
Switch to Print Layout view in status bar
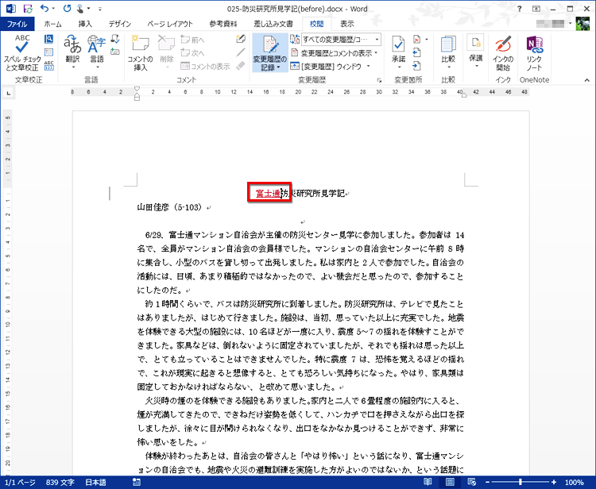tap(450, 482)
